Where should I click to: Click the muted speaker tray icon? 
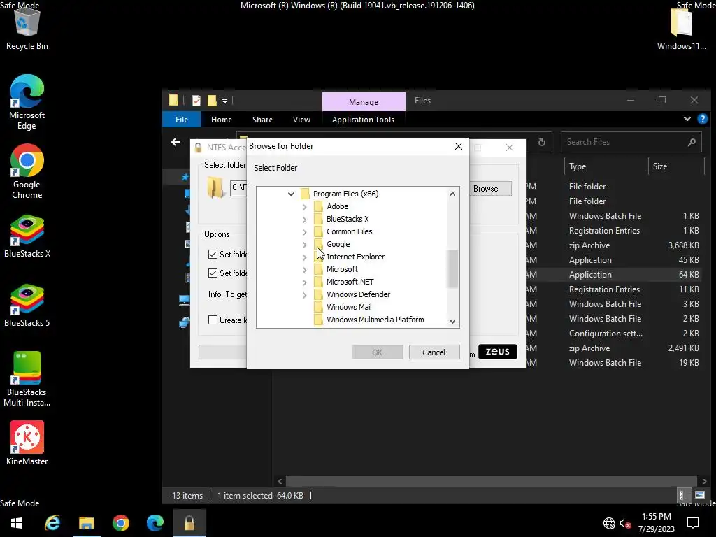(x=625, y=523)
